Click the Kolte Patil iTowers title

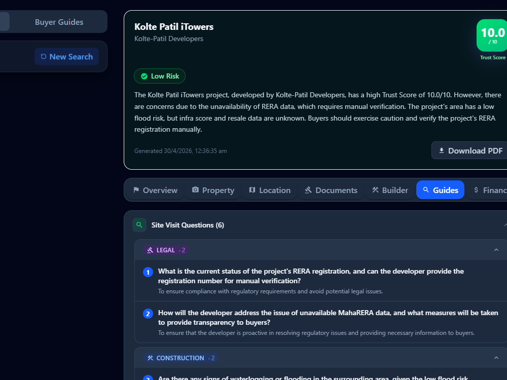coord(174,27)
